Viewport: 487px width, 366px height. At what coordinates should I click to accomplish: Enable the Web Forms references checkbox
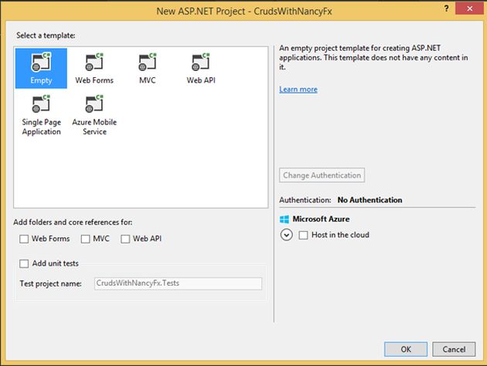(x=24, y=239)
